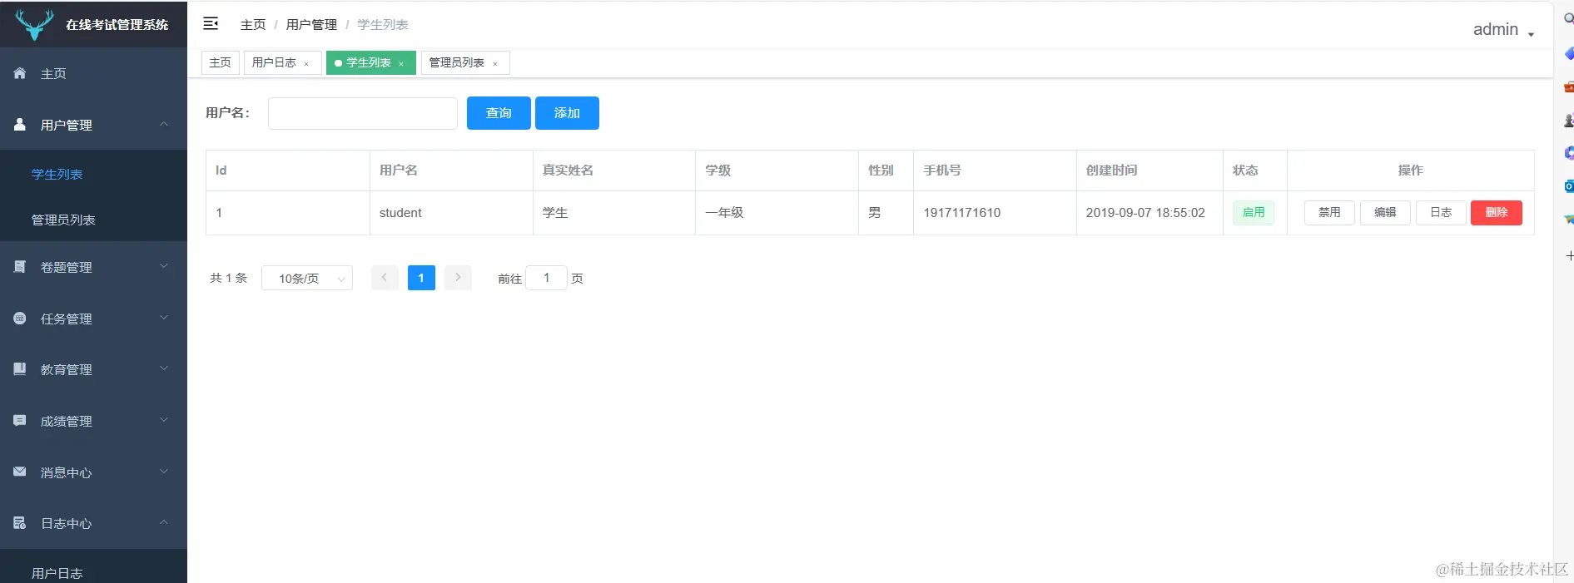1574x583 pixels.
Task: Click the exam paper management icon
Action: click(20, 267)
